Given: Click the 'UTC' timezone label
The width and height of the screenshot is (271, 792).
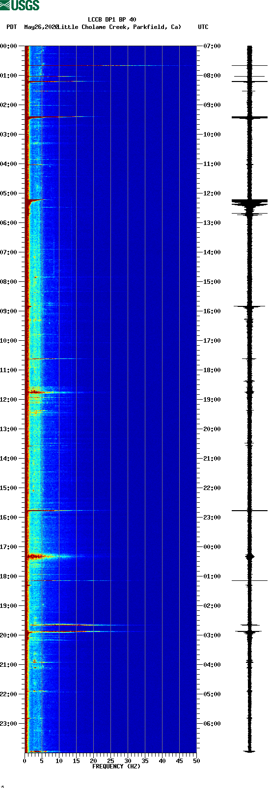Looking at the screenshot, I should pyautogui.click(x=203, y=27).
